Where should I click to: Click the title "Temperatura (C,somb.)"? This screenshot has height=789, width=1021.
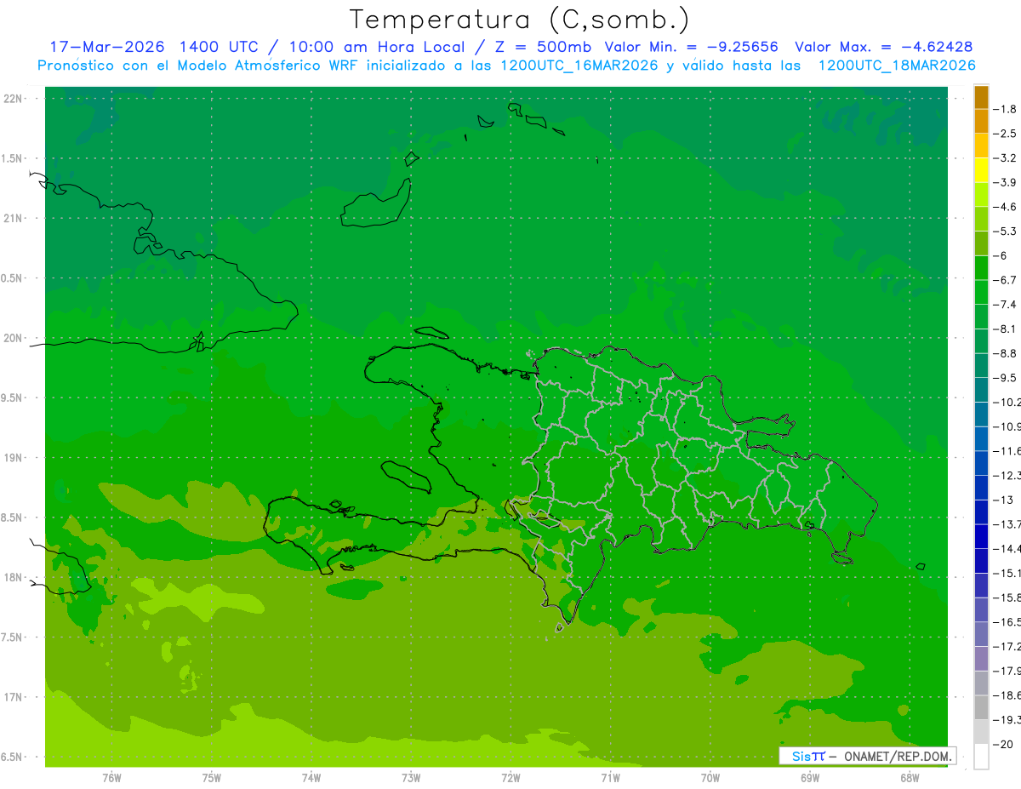[520, 20]
